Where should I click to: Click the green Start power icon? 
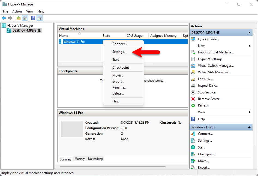point(193,147)
